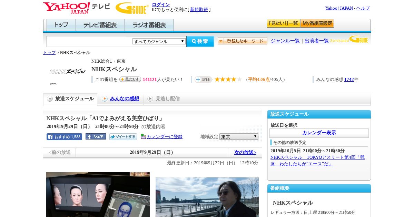
Task: Click the G-GUIDE logo in header
Action: (132, 8)
